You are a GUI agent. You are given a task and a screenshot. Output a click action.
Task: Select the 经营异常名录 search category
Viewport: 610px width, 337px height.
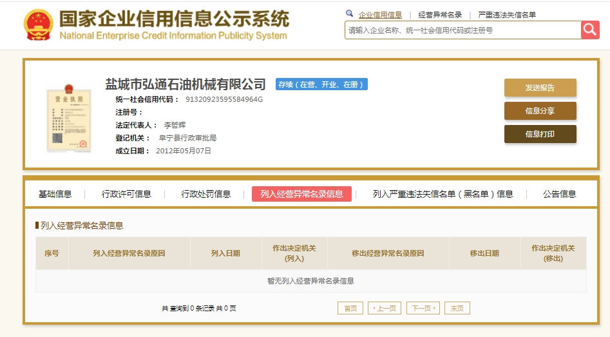[x=440, y=15]
